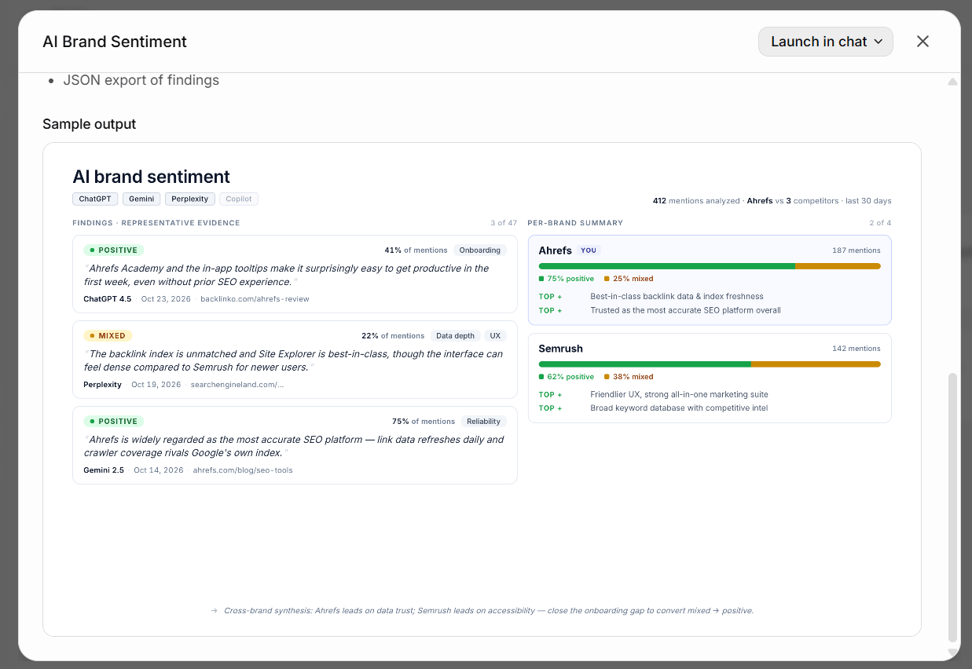This screenshot has width=972, height=669.
Task: Click the JSON export of findings bullet
Action: pos(141,80)
